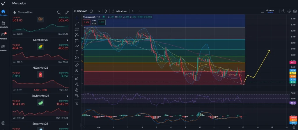The image size is (298, 130).
Task: Click the NGasMay25 · 1h chart legend title
Action: pos(92,17)
